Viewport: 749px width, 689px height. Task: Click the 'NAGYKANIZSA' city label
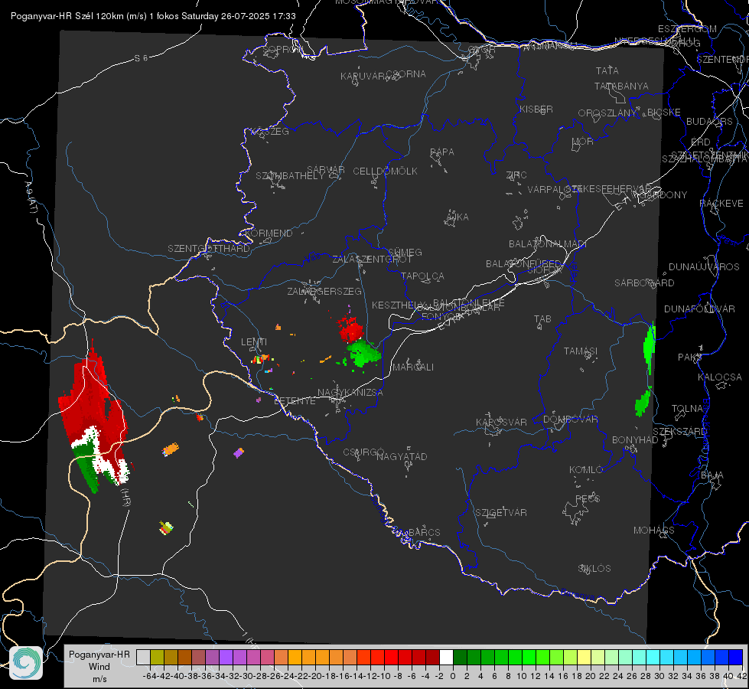coord(350,393)
